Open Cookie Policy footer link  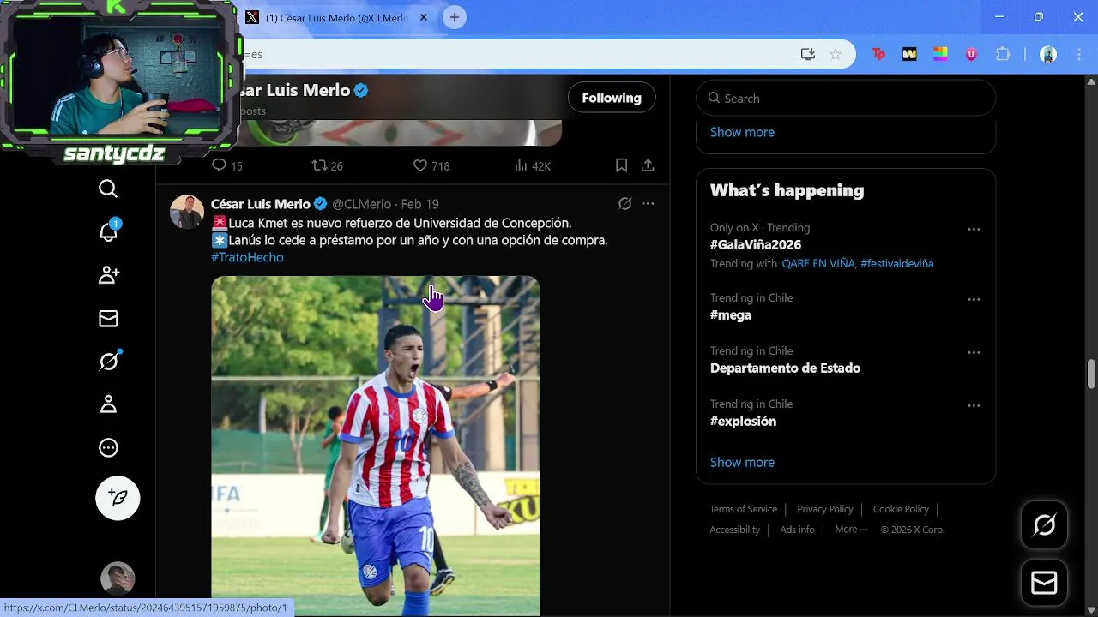point(901,509)
